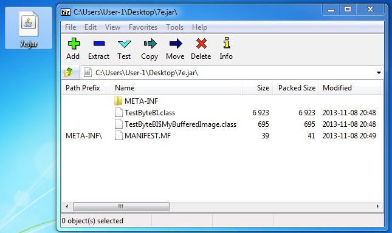The height and width of the screenshot is (233, 392).
Task: Go up one folder level
Action: coord(68,73)
